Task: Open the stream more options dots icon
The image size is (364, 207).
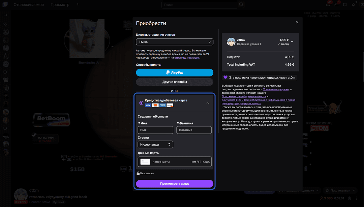Action: (x=356, y=198)
